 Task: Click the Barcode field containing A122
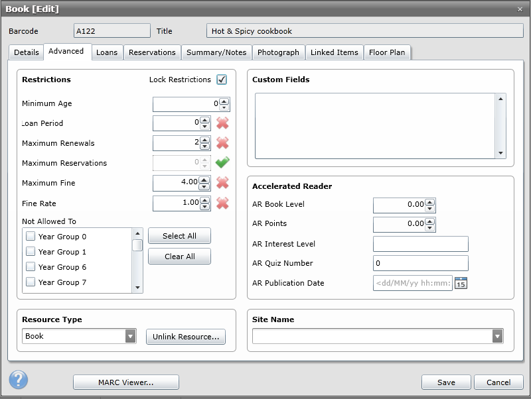pos(112,30)
